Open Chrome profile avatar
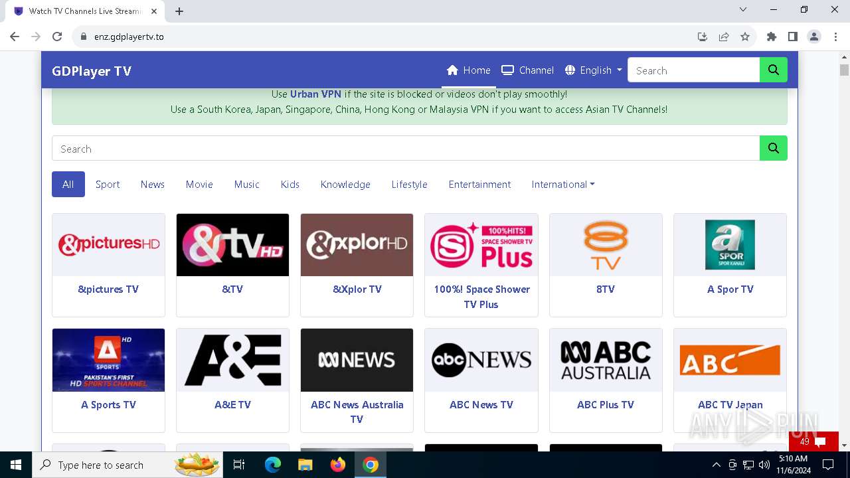850x478 pixels. 814,37
